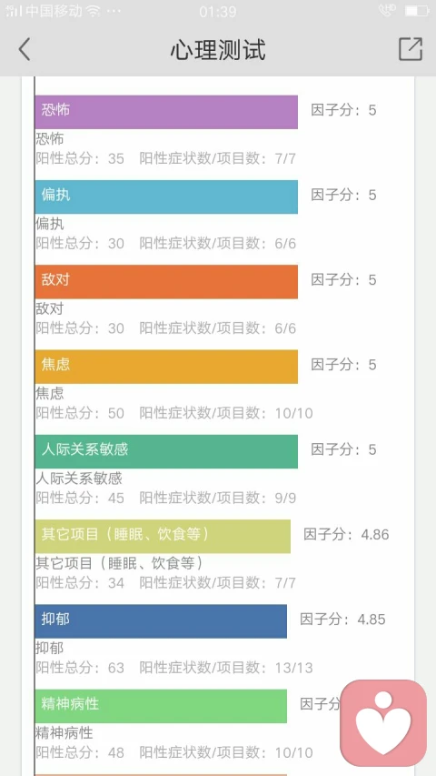Tap the 01:39 clock in status bar
Image resolution: width=436 pixels, height=776 pixels.
217,12
